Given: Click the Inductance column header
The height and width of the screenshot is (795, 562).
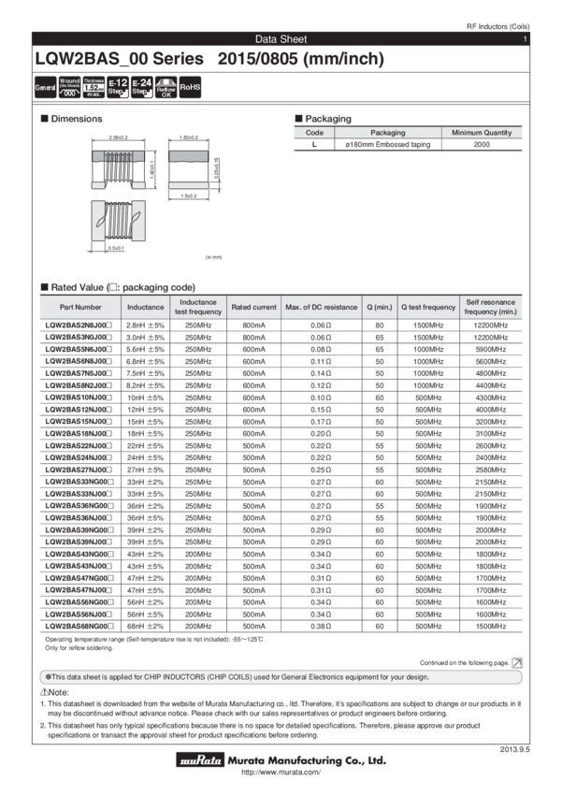Looking at the screenshot, I should [x=146, y=308].
